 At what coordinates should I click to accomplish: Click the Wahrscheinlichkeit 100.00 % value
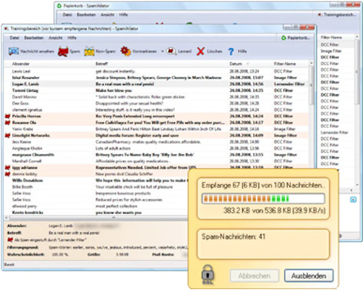pyautogui.click(x=60, y=254)
